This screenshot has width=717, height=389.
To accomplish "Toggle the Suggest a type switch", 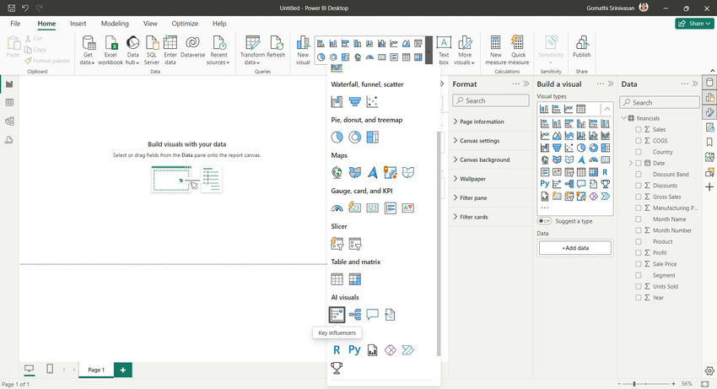I will [546, 221].
